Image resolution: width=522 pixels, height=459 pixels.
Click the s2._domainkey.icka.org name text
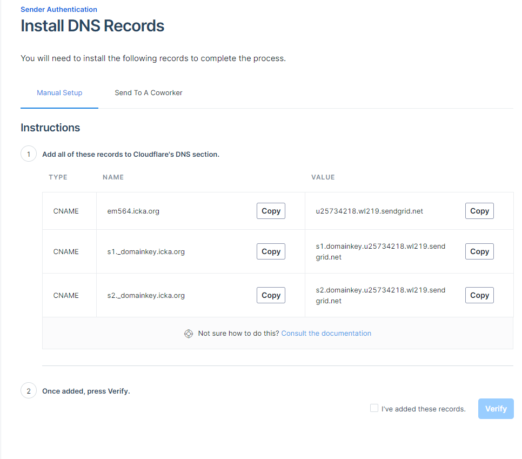146,296
